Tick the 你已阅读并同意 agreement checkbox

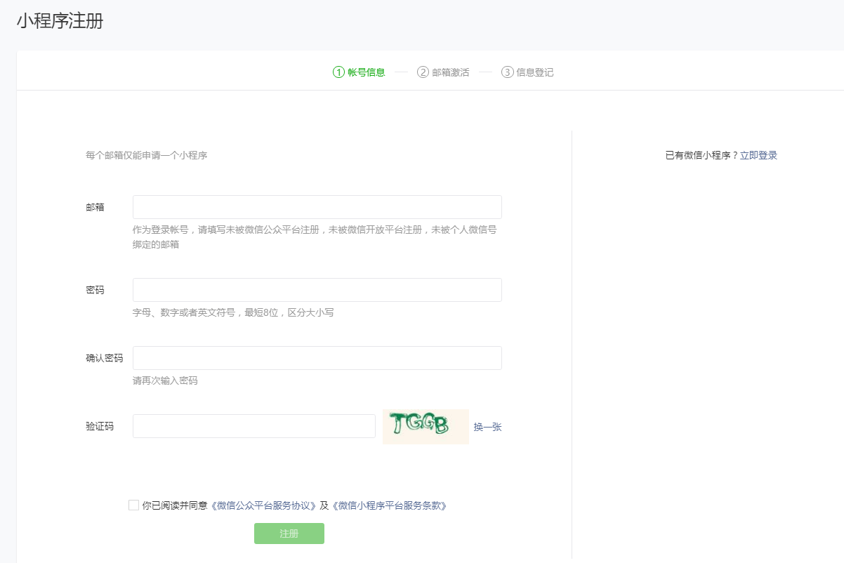point(133,505)
